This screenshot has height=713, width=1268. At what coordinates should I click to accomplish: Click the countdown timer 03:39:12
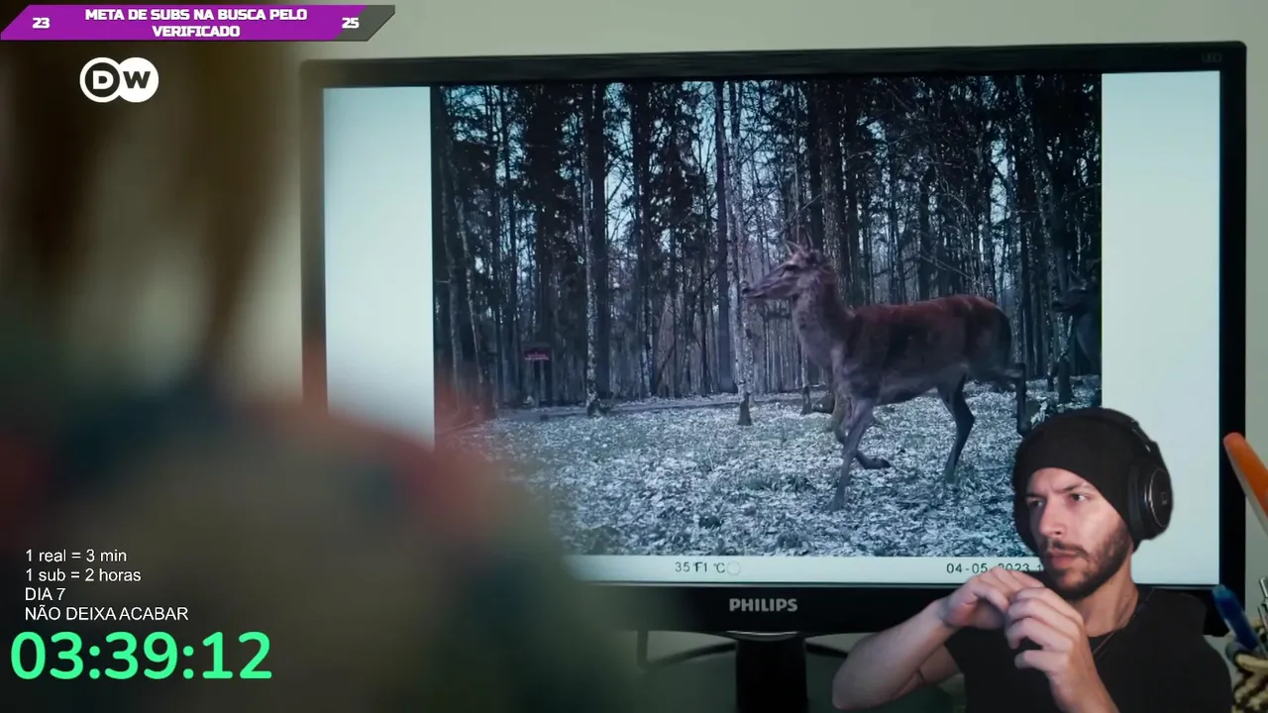pyautogui.click(x=141, y=656)
